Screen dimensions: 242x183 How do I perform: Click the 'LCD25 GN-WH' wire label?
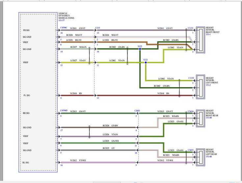tap(111, 141)
